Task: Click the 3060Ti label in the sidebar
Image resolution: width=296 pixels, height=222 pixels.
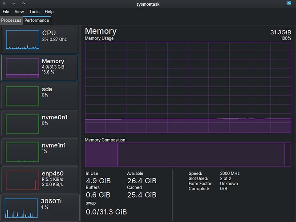Action: click(51, 201)
